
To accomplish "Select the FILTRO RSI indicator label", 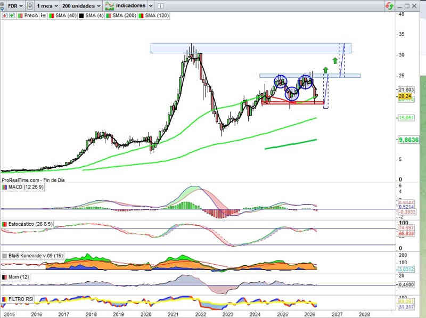I will pos(21,299).
